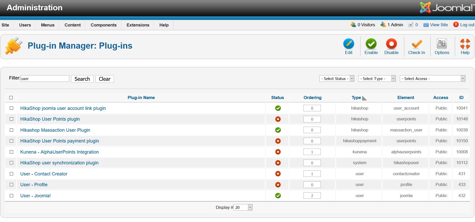Open the Users menu
The width and height of the screenshot is (475, 222).
point(25,25)
